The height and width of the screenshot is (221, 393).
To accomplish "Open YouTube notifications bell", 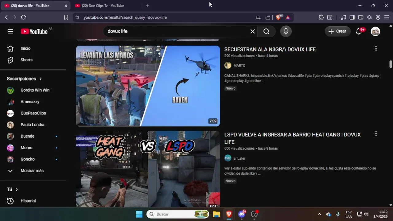I will coord(359,31).
